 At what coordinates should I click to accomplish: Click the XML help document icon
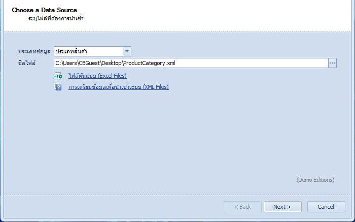(x=58, y=87)
